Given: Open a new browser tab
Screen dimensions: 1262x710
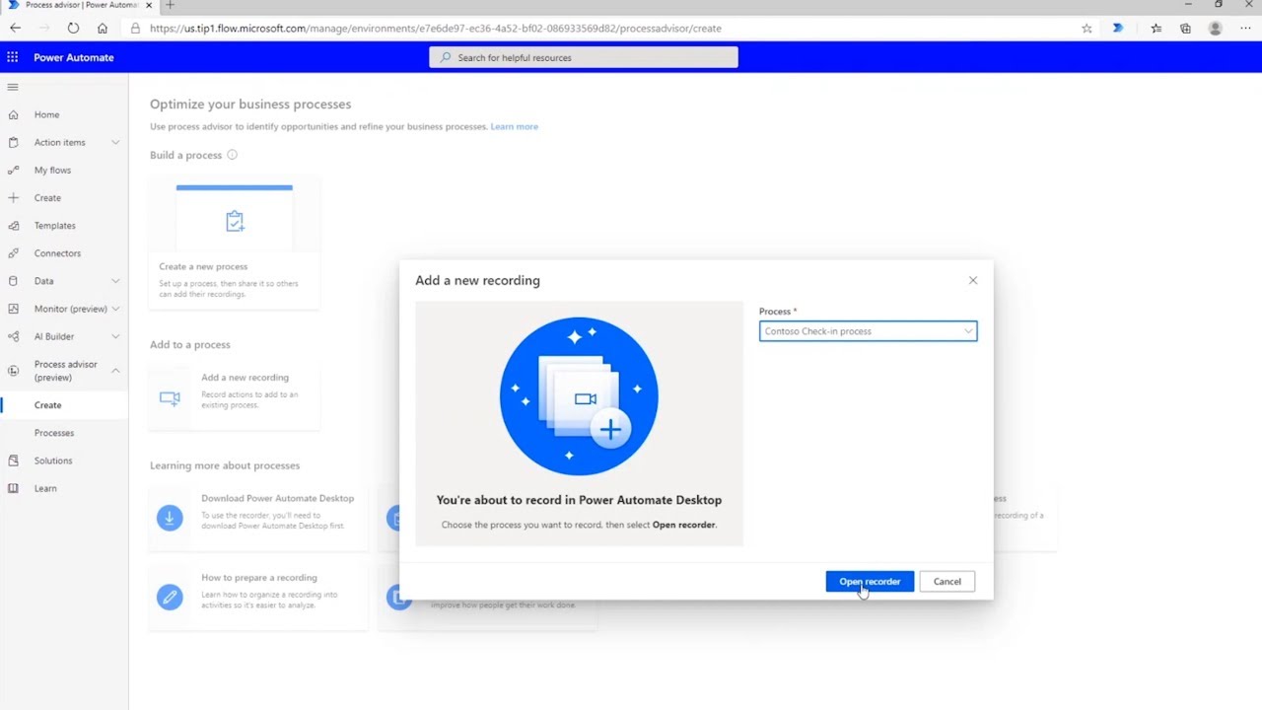Looking at the screenshot, I should coord(170,5).
